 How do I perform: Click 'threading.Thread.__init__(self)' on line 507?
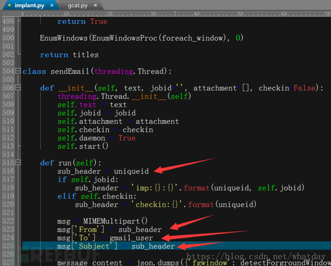click(x=124, y=97)
